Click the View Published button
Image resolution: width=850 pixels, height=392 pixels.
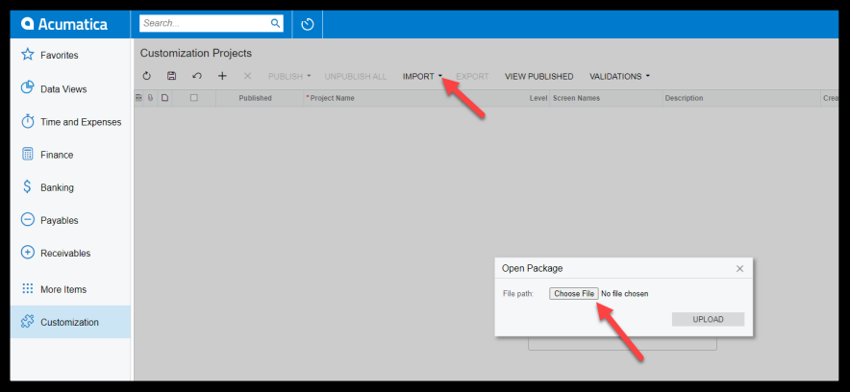click(x=538, y=76)
